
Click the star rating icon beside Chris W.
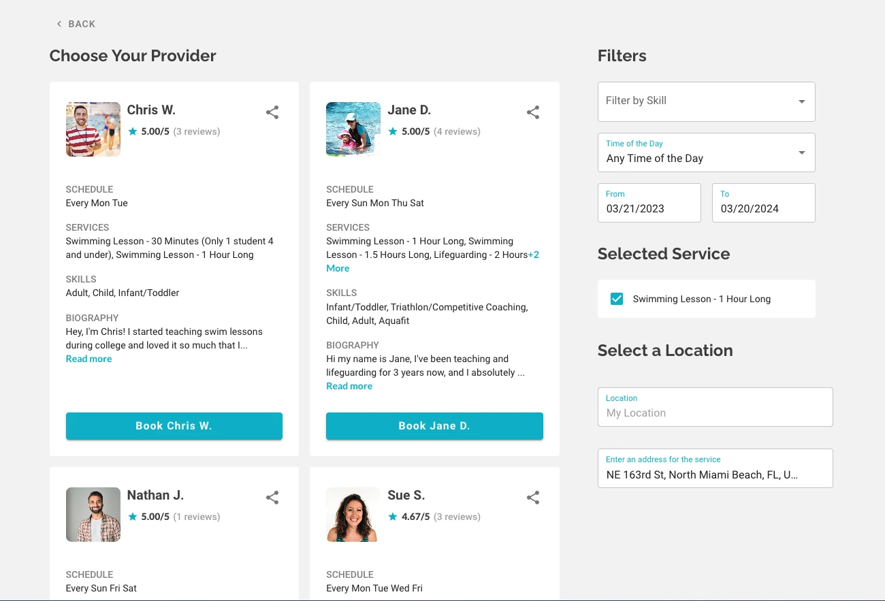pyautogui.click(x=131, y=131)
